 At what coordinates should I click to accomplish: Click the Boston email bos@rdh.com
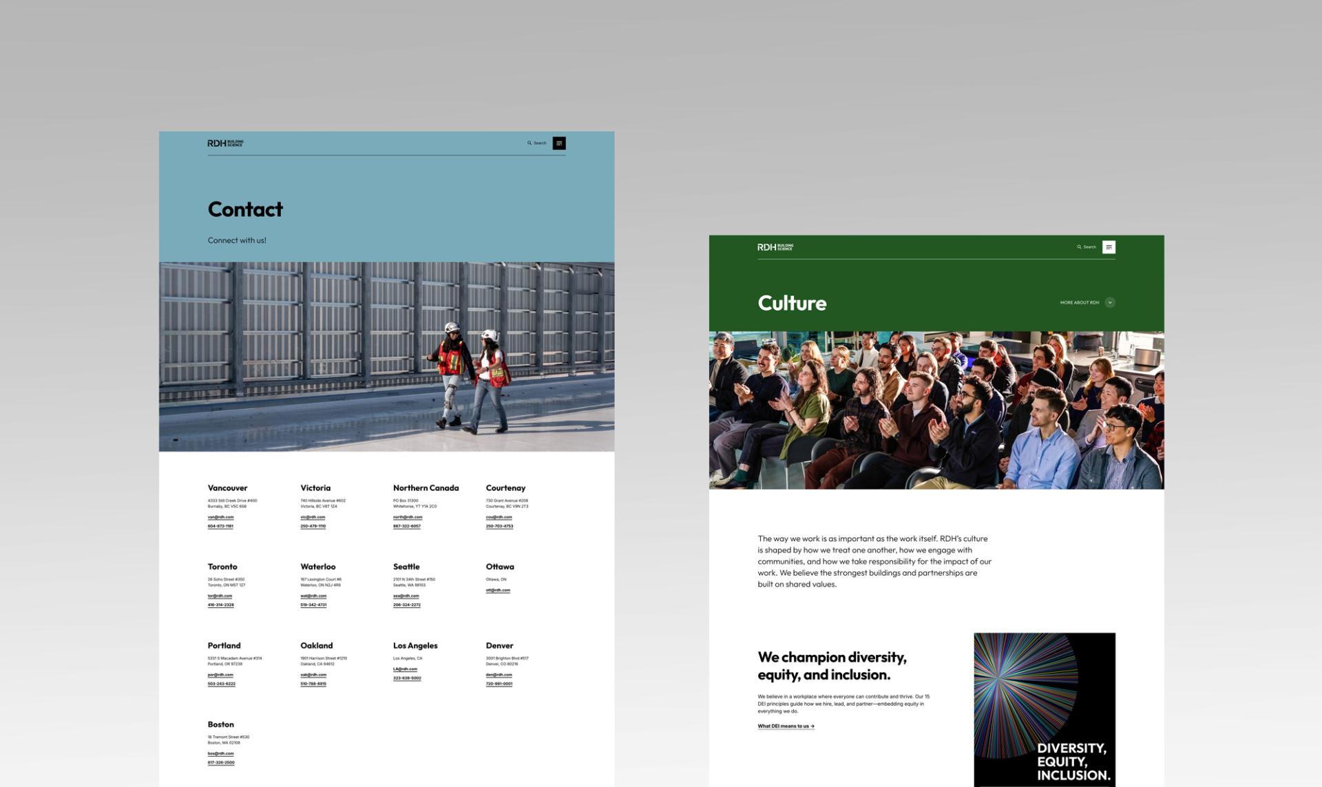(220, 753)
